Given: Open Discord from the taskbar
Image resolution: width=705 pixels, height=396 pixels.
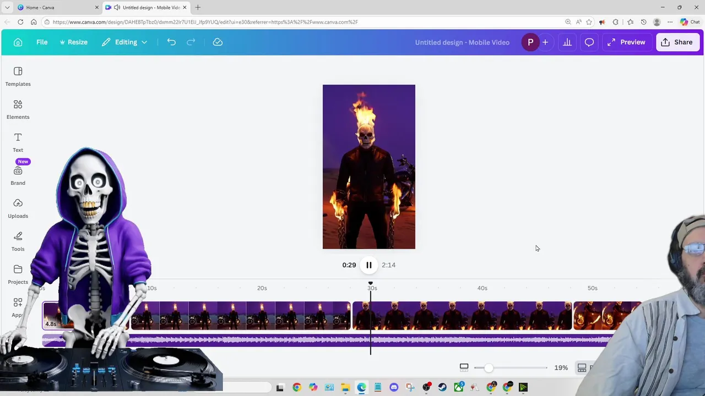Looking at the screenshot, I should click(394, 388).
